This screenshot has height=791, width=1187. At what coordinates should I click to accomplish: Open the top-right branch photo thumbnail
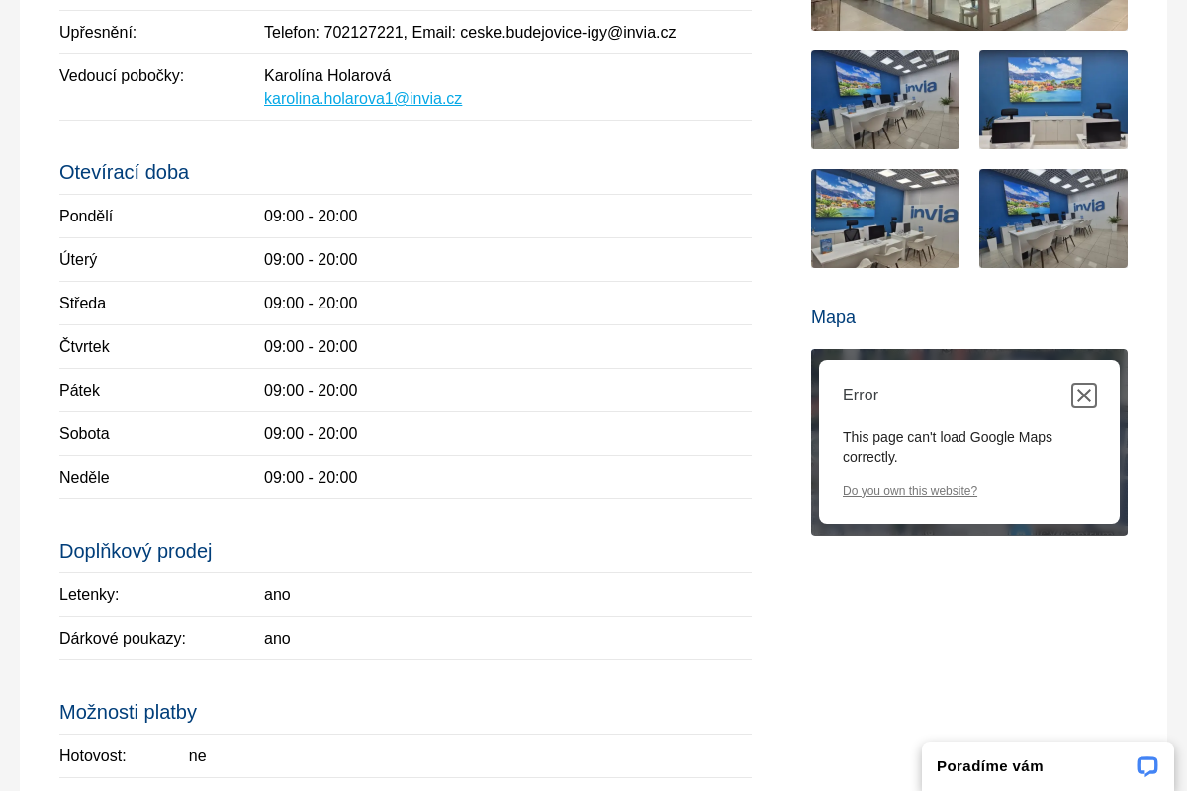[x=1053, y=100]
